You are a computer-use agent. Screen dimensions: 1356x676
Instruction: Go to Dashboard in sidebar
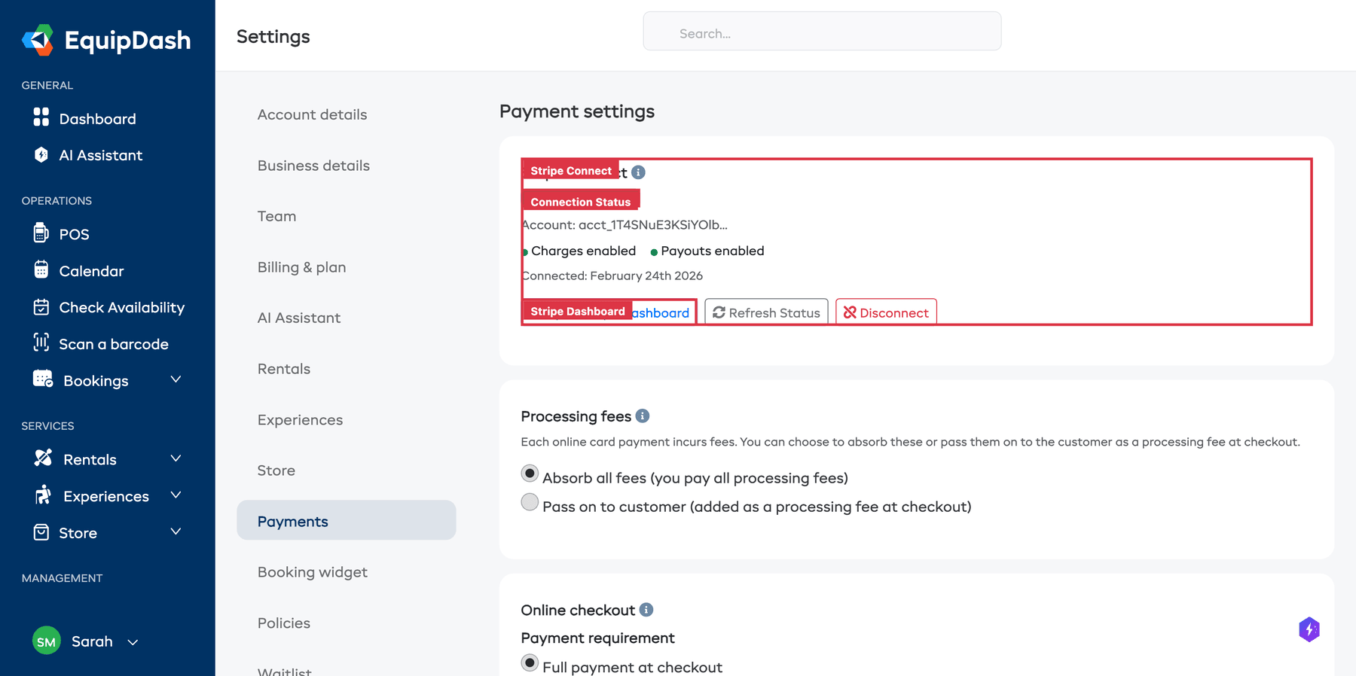pos(98,118)
